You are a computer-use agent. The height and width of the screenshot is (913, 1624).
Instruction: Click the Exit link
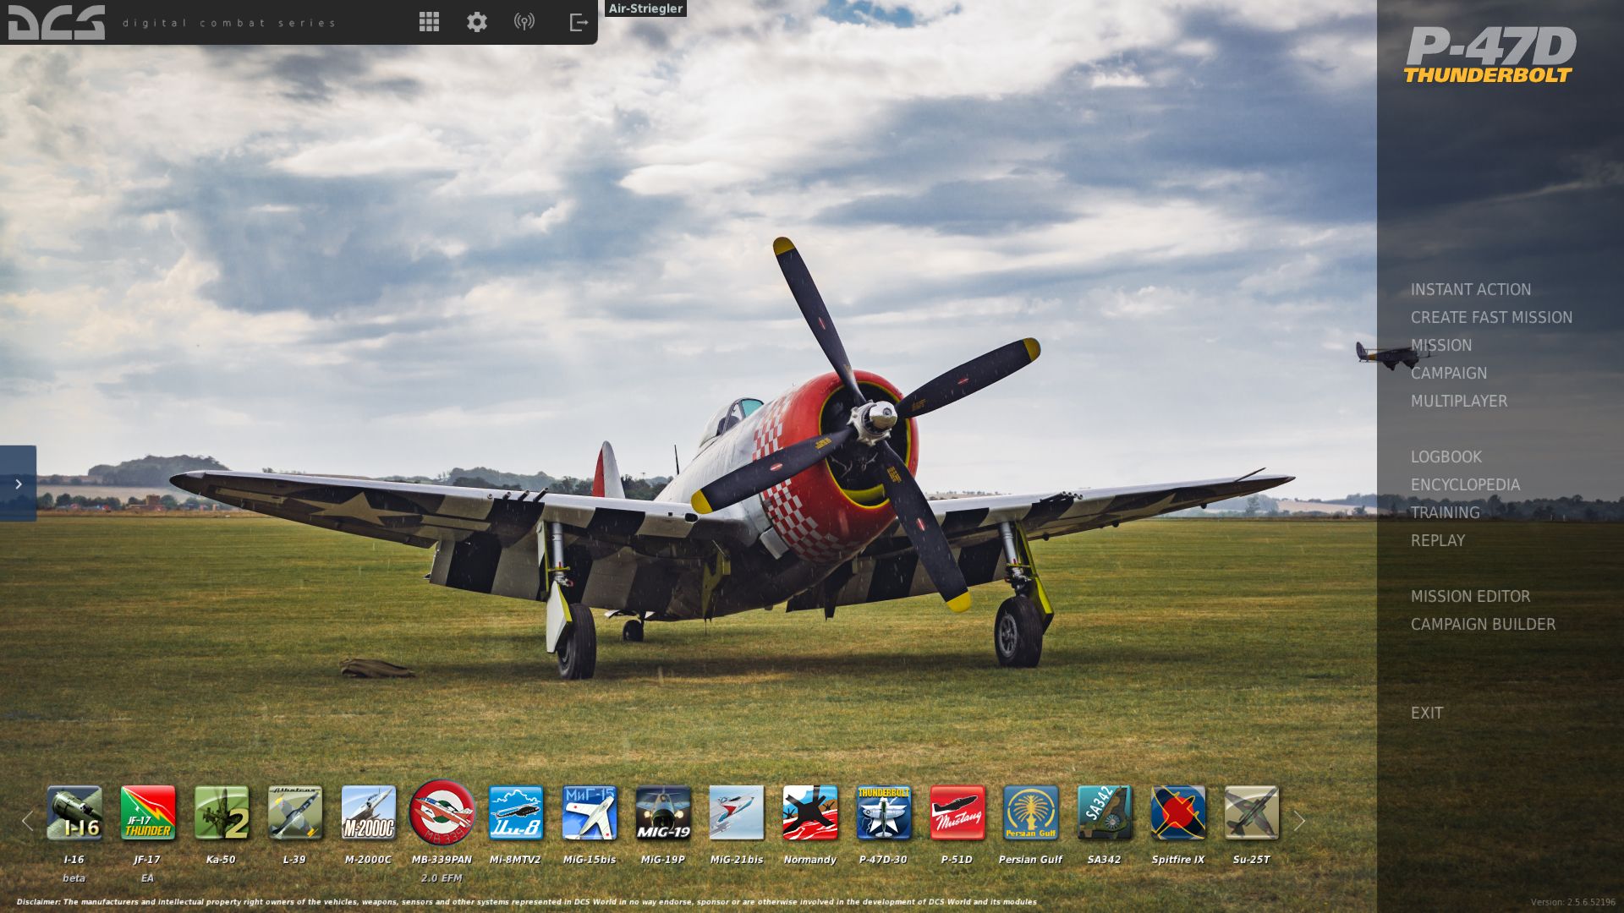click(1426, 713)
